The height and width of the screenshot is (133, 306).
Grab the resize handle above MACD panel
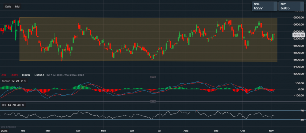tap(153, 77)
